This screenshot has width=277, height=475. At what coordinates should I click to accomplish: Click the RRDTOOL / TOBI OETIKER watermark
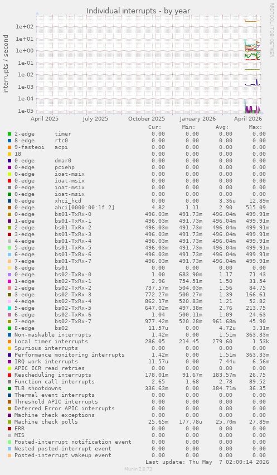pyautogui.click(x=271, y=30)
